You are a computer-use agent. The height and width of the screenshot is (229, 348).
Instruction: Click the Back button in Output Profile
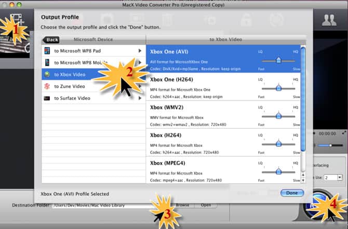click(51, 39)
